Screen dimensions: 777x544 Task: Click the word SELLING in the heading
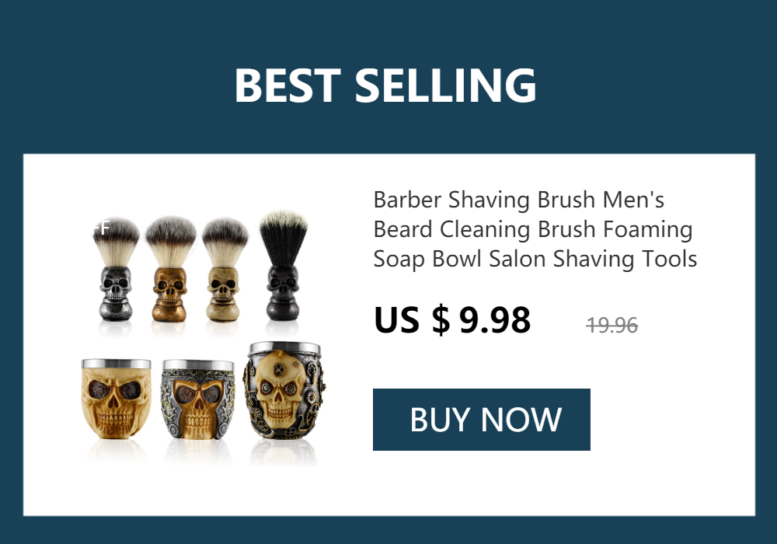point(445,85)
